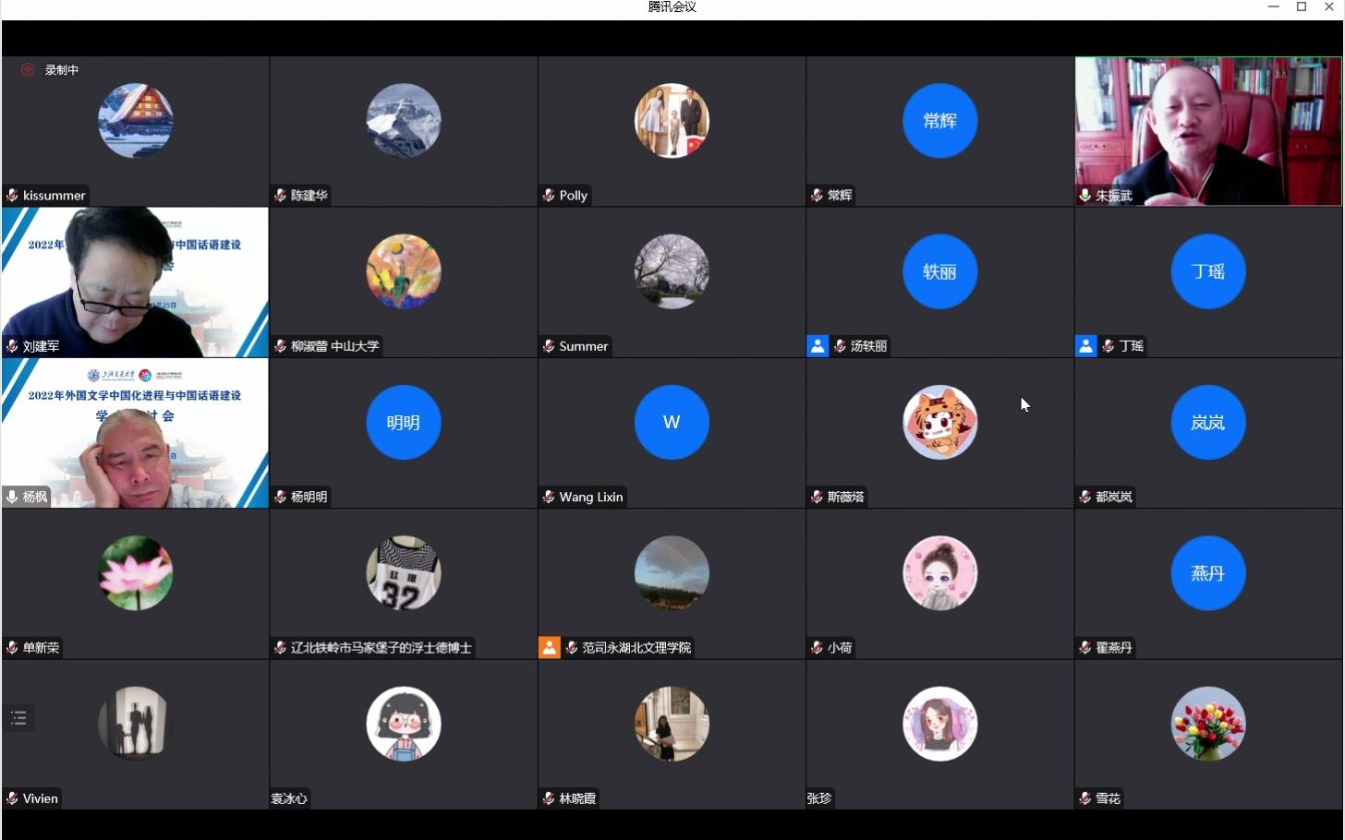1345x840 pixels.
Task: Unmute 林晓霞's microphone
Action: (548, 798)
